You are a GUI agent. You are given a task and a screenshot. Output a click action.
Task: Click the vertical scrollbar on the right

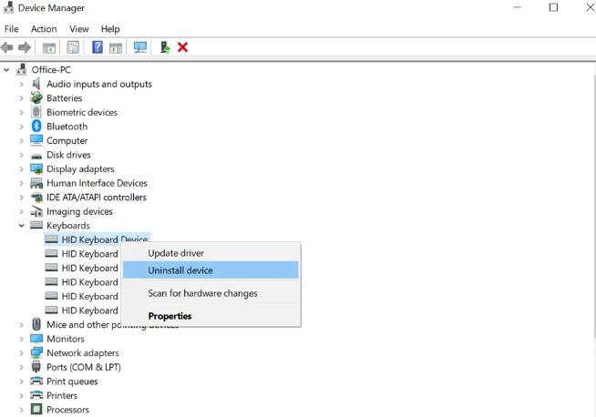pos(594,205)
